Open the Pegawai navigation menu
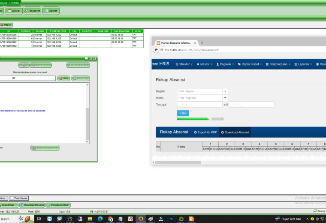This screenshot has width=326, height=223. click(225, 64)
